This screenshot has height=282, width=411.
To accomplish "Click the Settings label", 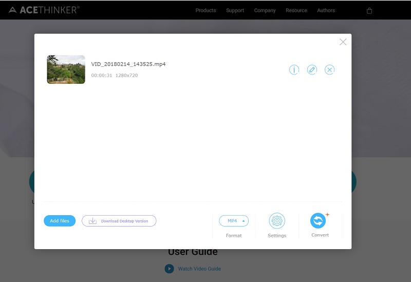I will pyautogui.click(x=277, y=235).
